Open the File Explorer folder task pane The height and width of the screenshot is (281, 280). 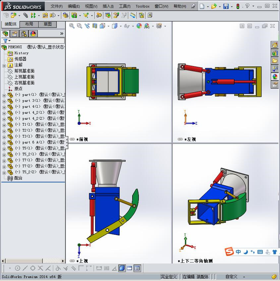click(275, 61)
